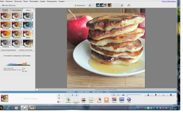
Task: Click the BlogThis! Blogger icon
Action: pos(106,99)
